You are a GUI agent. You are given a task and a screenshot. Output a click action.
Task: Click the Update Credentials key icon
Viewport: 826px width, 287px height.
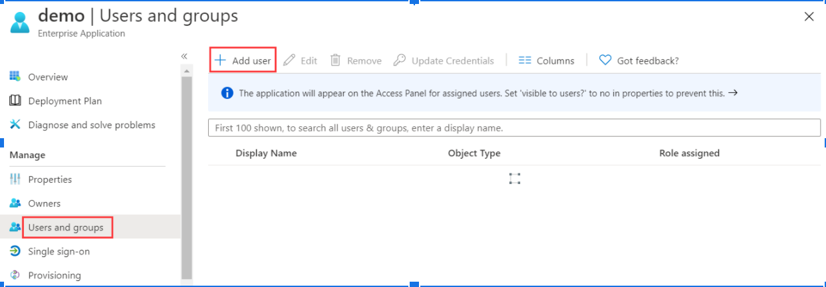399,60
